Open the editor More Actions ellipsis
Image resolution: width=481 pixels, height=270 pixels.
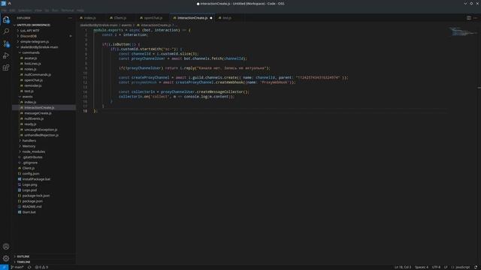tap(475, 18)
